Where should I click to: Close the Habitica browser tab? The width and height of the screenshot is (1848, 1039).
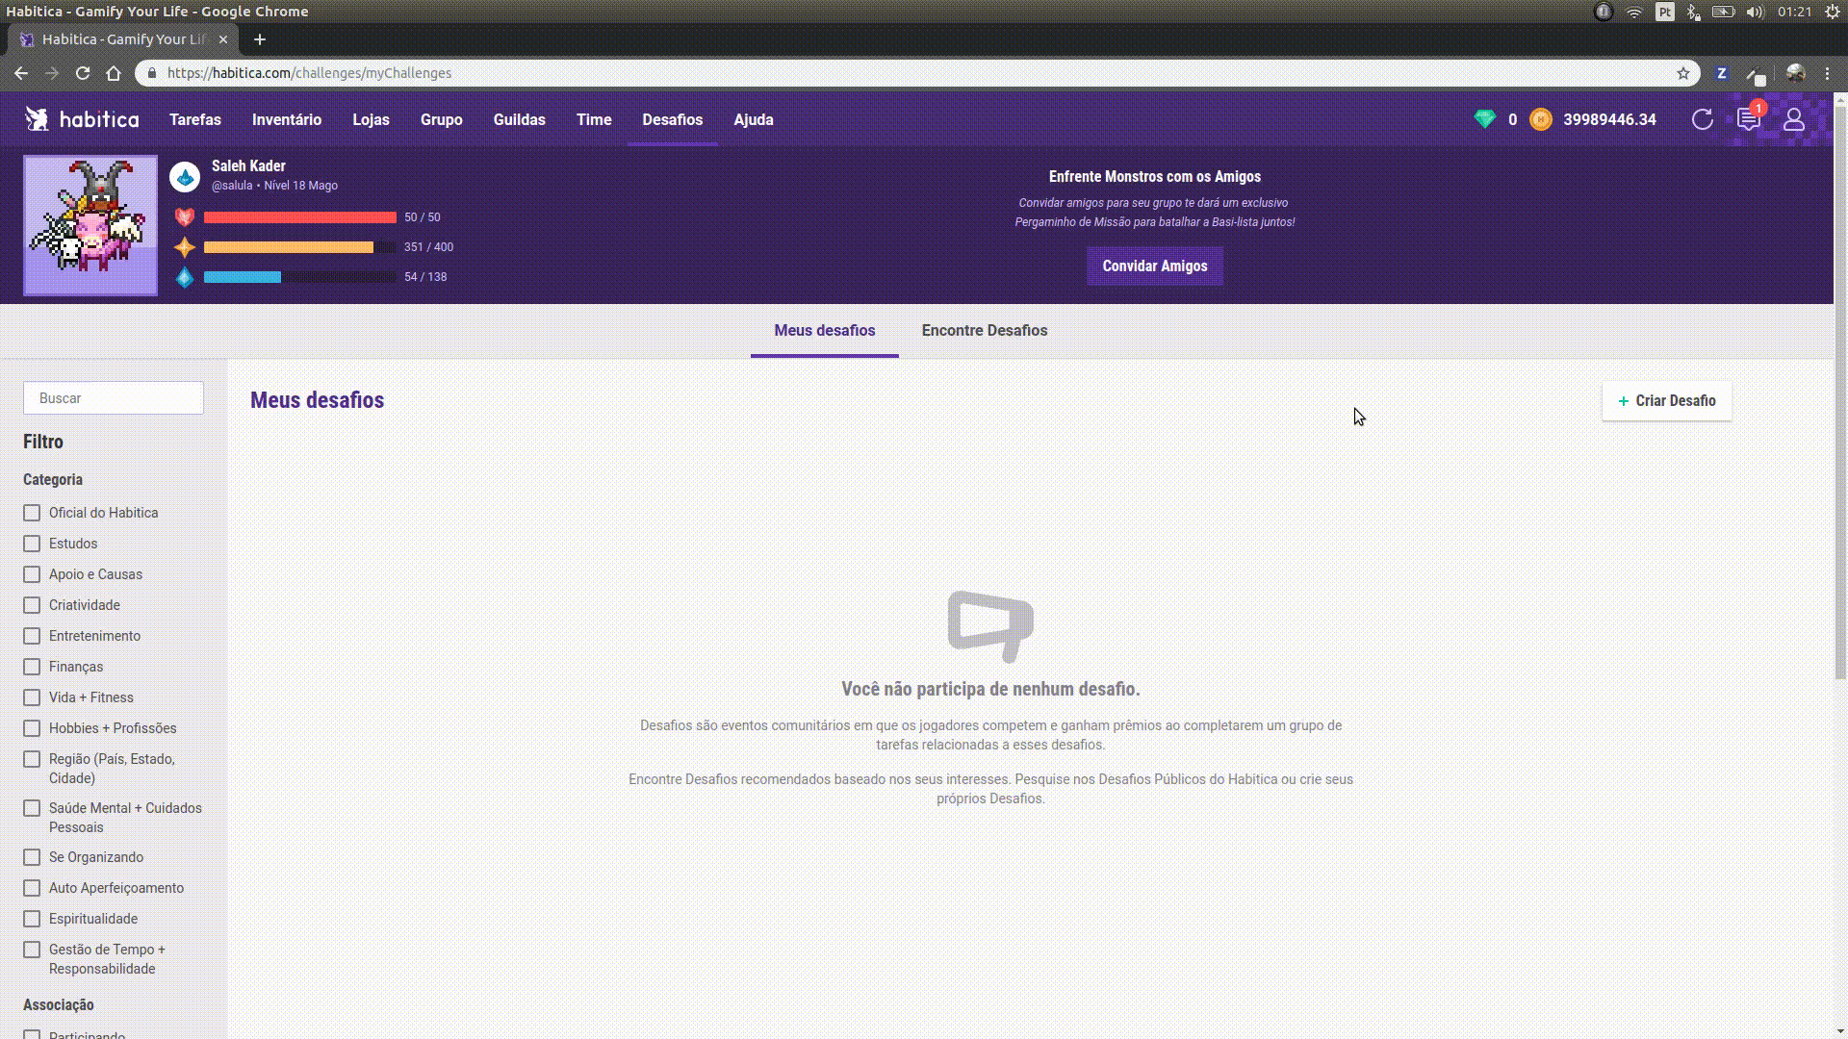click(223, 39)
